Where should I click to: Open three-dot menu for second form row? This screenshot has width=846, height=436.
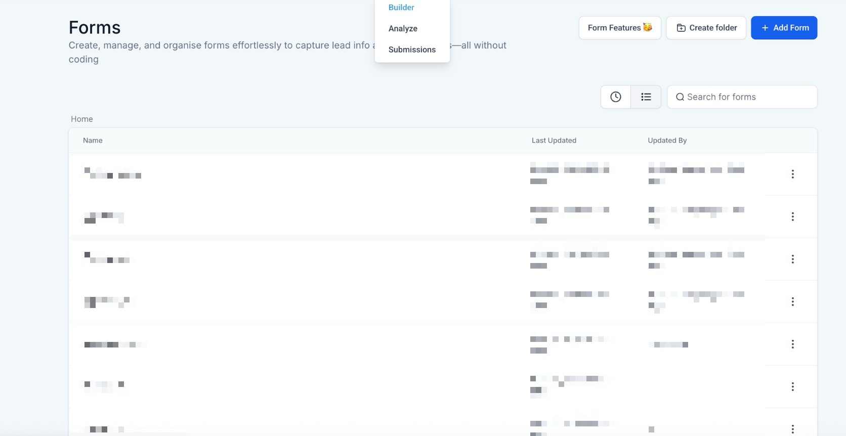[792, 216]
